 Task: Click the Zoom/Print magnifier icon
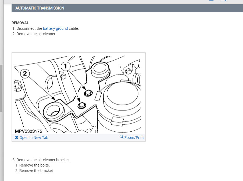coord(121,137)
